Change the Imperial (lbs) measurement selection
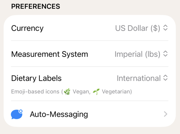This screenshot has height=134, width=180. pos(137,54)
